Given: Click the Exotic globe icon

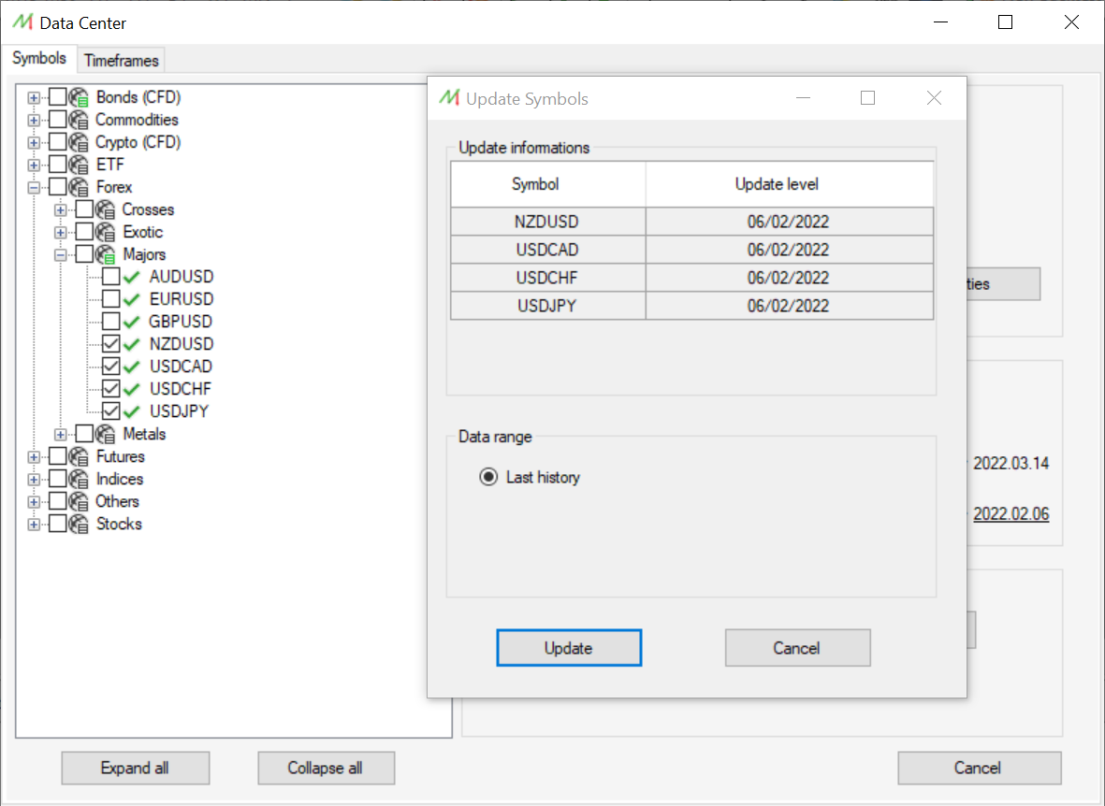Looking at the screenshot, I should pyautogui.click(x=106, y=232).
